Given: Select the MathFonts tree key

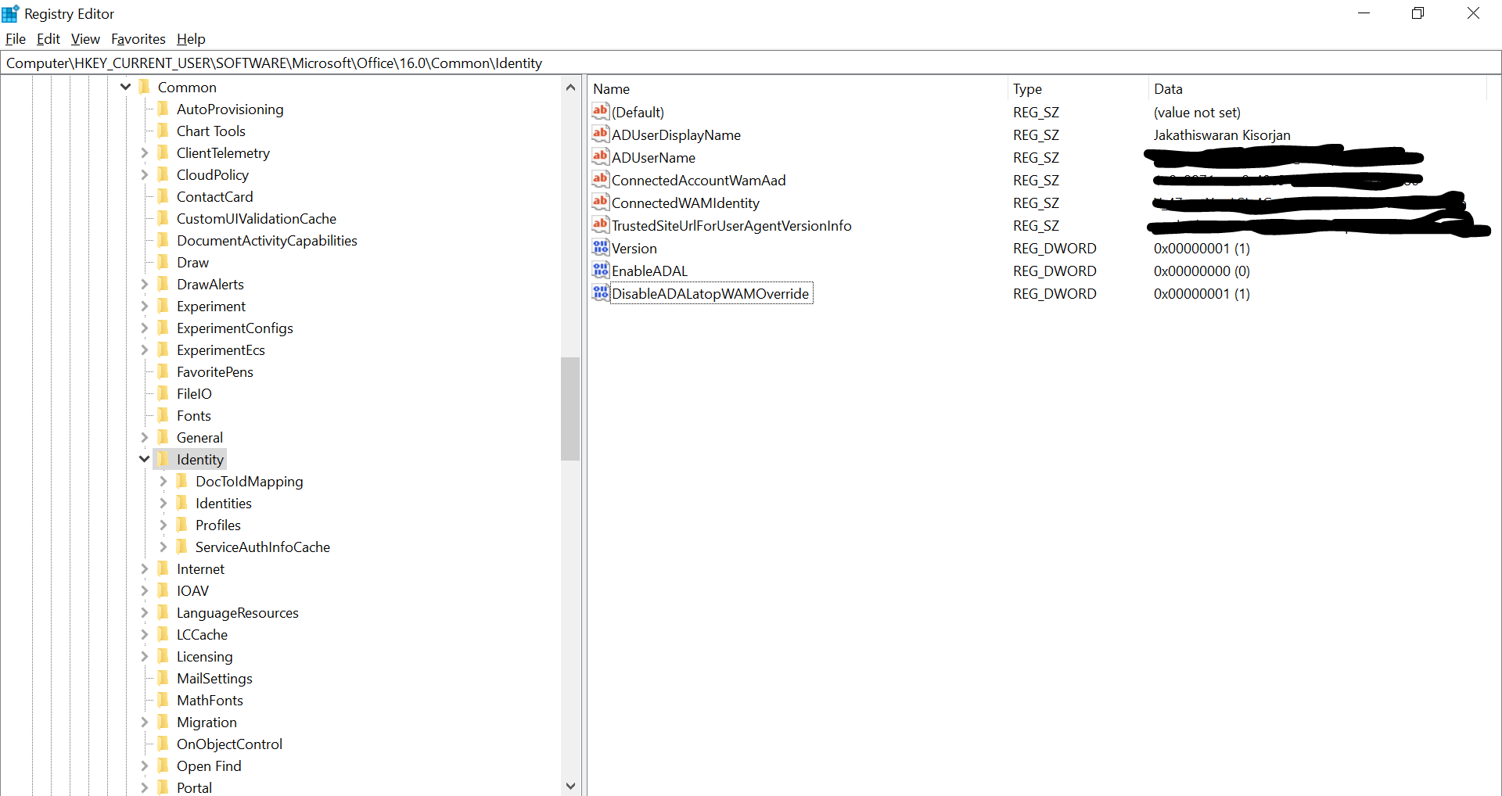Looking at the screenshot, I should pyautogui.click(x=210, y=700).
